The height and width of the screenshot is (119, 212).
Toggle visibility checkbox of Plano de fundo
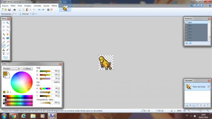pos(209,86)
